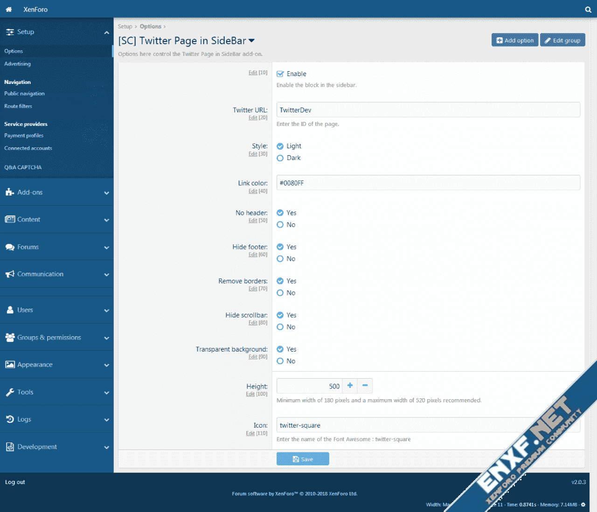Collapse the Setup section chevron

pyautogui.click(x=106, y=33)
